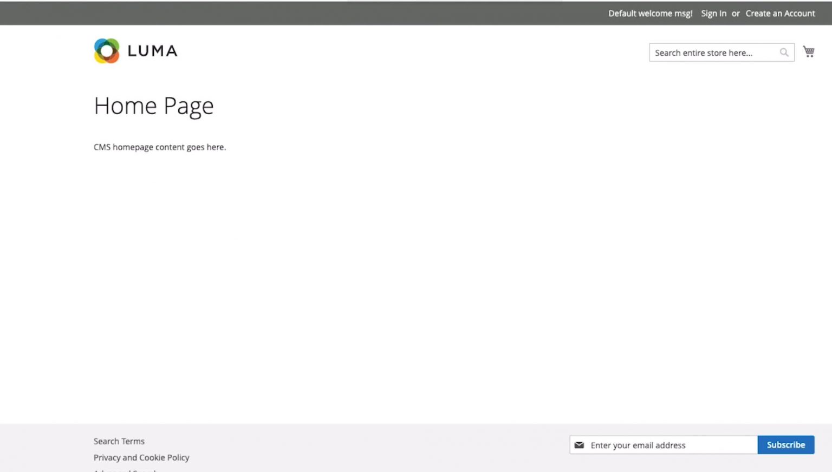Screen dimensions: 832x472
Task: Click the Create an Account link
Action: [x=780, y=14]
